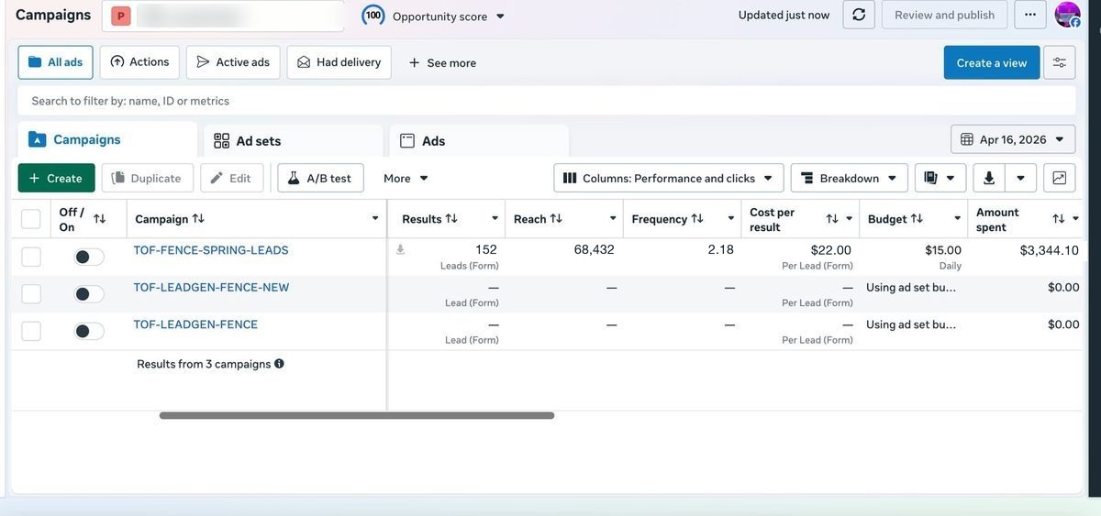Open Reach column options arrow
The width and height of the screenshot is (1101, 516).
pyautogui.click(x=613, y=218)
